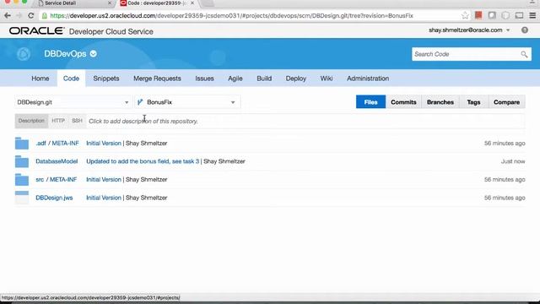Click the Search Code input field
The height and width of the screenshot is (304, 540).
[x=467, y=54]
